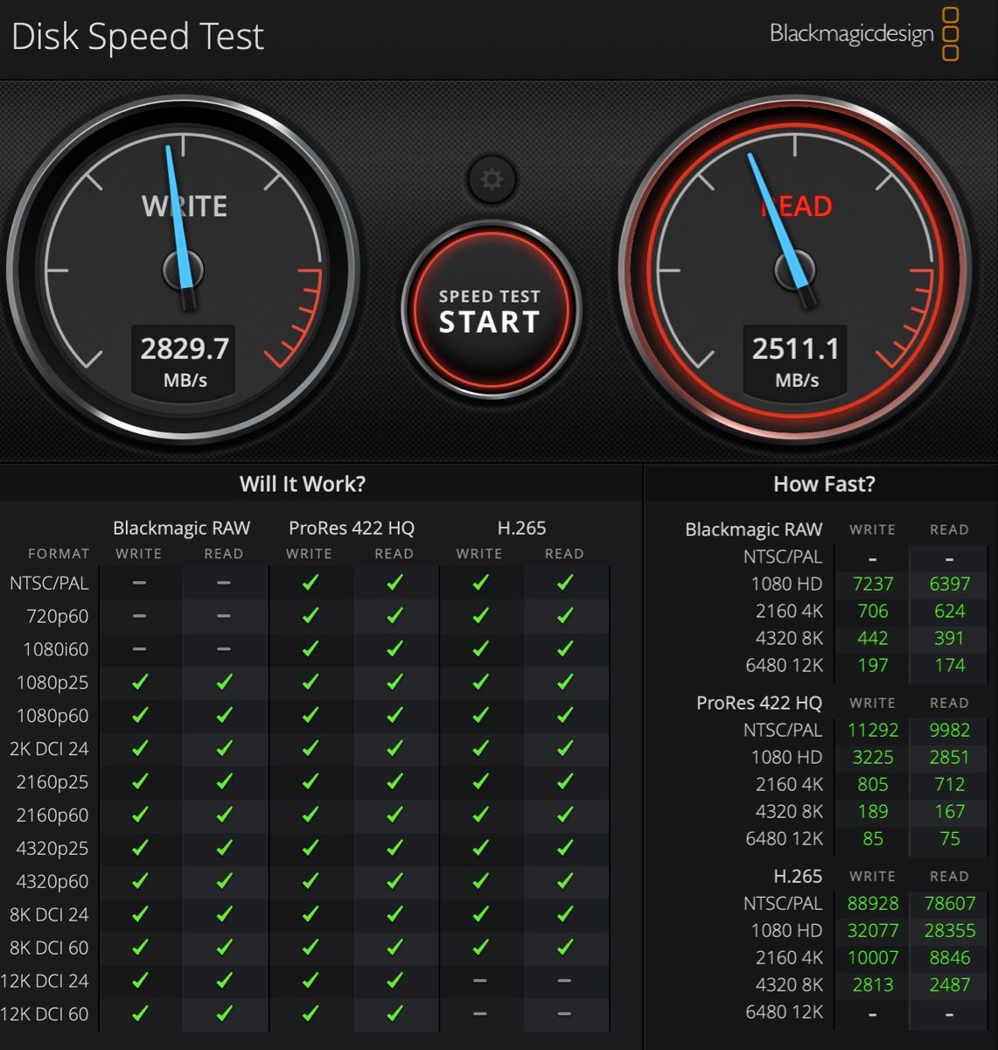Click H.265 write dash for 12K DCI 24
This screenshot has width=998, height=1050.
coord(479,981)
